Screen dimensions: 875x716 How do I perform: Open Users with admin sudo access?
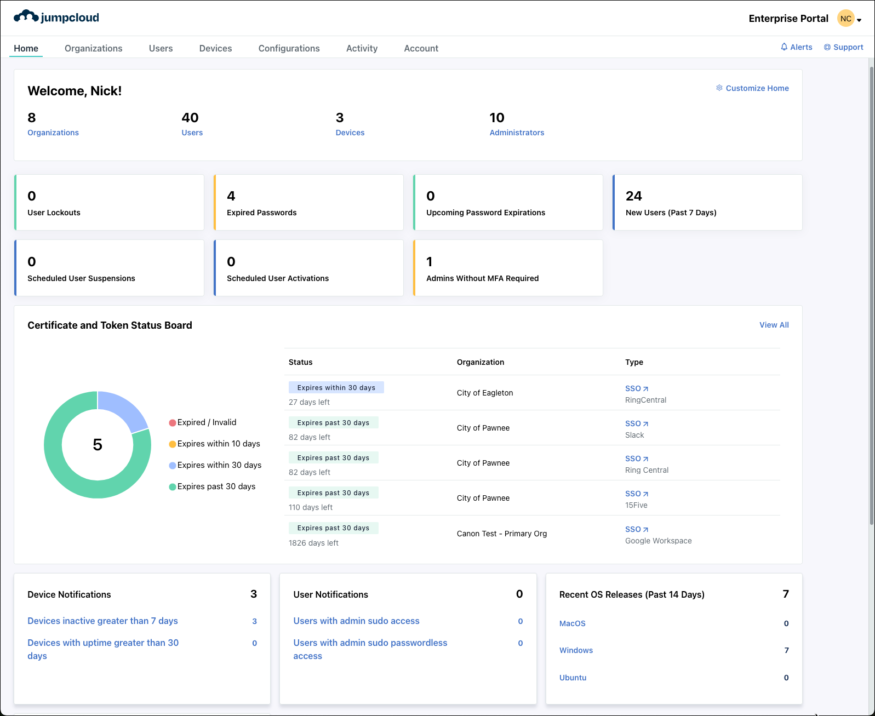(x=356, y=621)
